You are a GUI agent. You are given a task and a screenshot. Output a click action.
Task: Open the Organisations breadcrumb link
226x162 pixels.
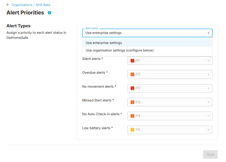(22, 5)
